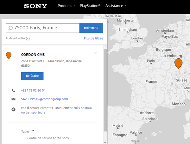This screenshot has width=190, height=144.
Task: Close the CORDON CMS details panel
Action: coord(96,53)
